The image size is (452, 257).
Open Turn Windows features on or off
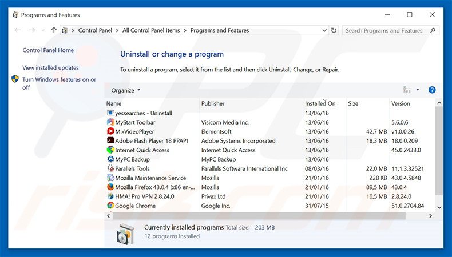click(x=59, y=83)
